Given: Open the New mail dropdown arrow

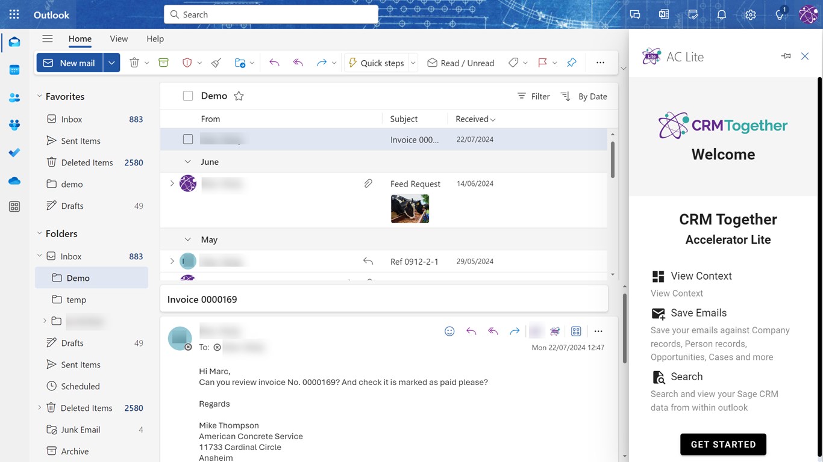Looking at the screenshot, I should [x=111, y=63].
